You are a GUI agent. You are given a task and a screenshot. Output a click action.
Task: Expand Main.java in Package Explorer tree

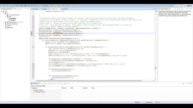pyautogui.click(x=7, y=19)
